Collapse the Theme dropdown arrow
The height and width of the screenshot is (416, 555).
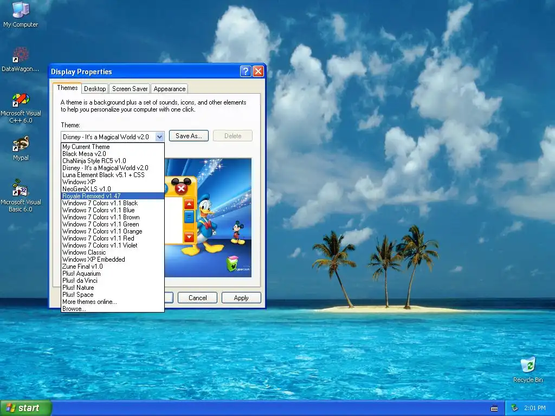pos(159,137)
